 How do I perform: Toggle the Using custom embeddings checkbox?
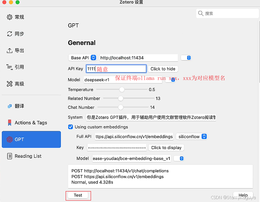(70, 127)
